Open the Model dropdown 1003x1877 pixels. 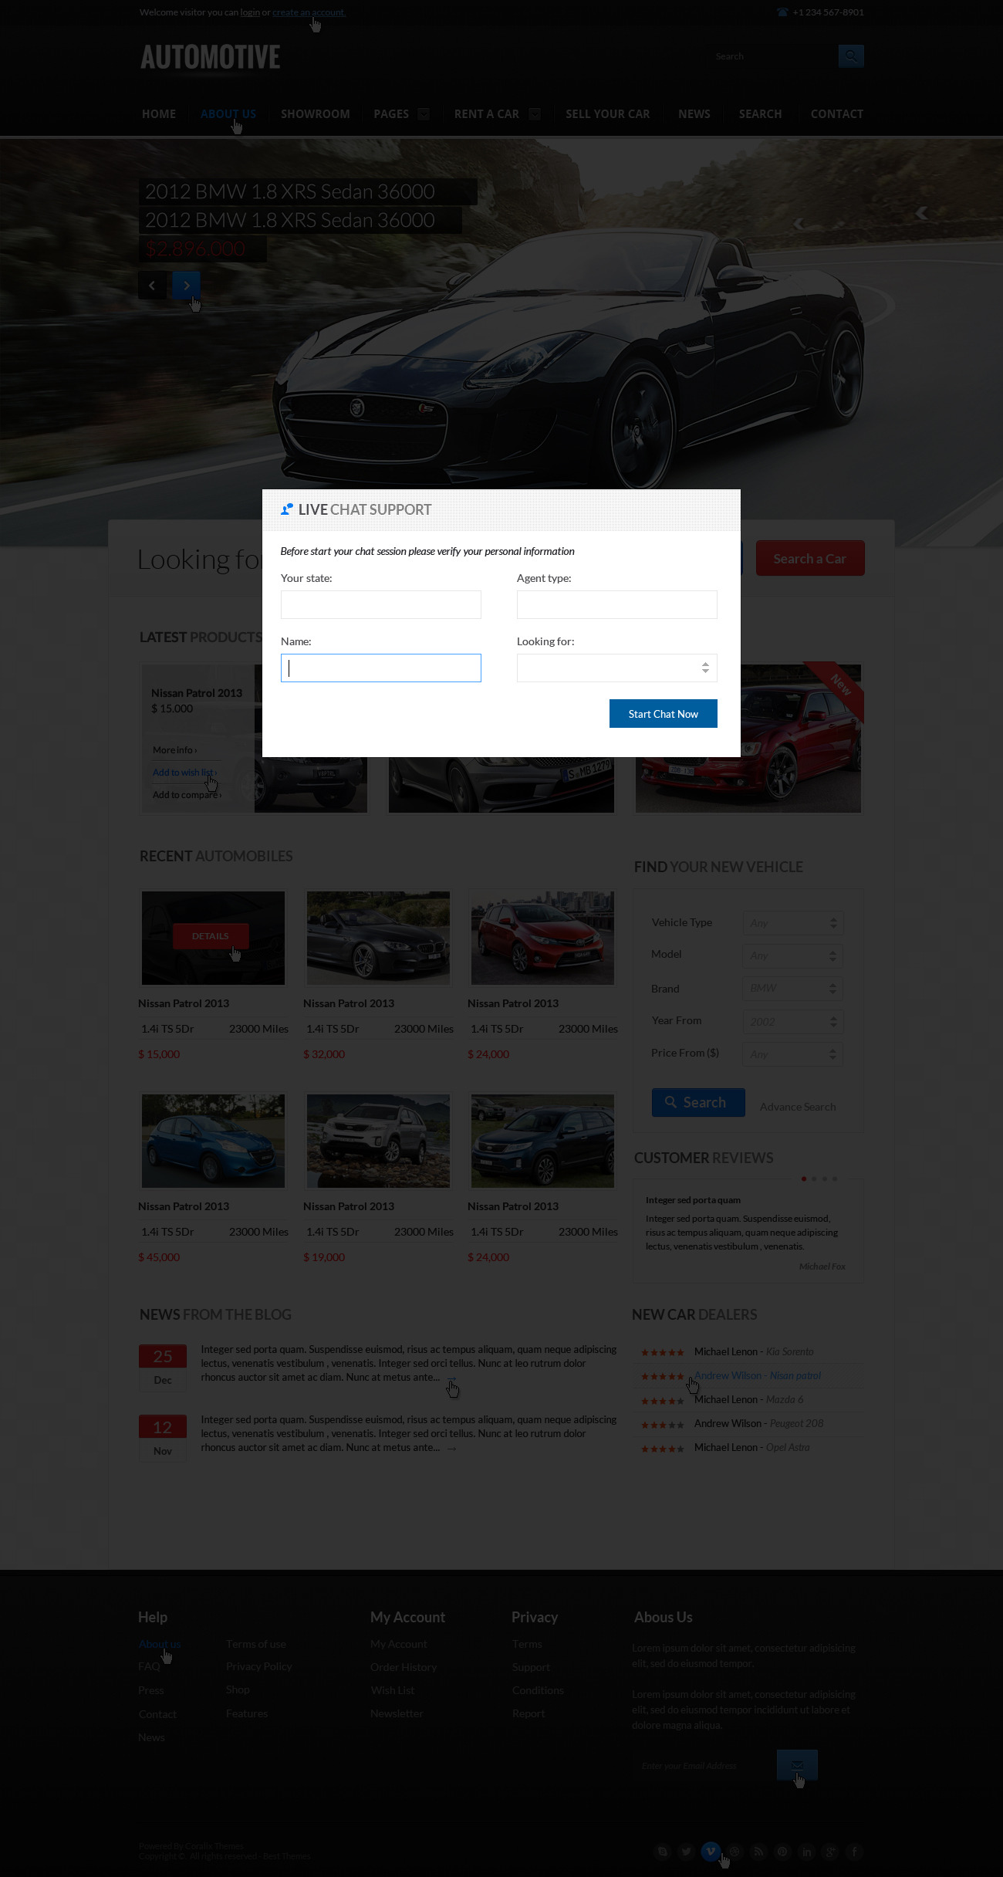pos(792,955)
